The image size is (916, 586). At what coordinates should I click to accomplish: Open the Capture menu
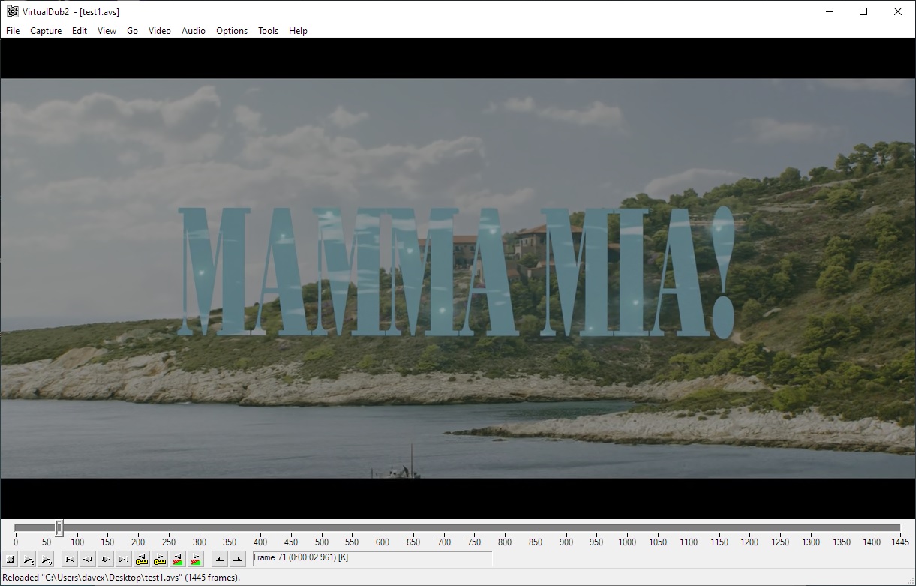click(46, 31)
